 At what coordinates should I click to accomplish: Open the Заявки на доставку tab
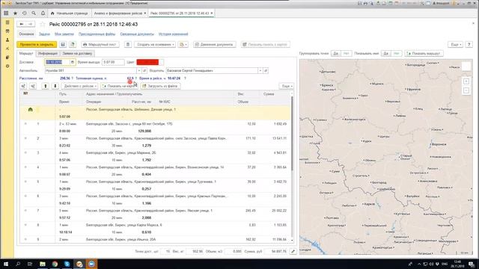tap(77, 53)
